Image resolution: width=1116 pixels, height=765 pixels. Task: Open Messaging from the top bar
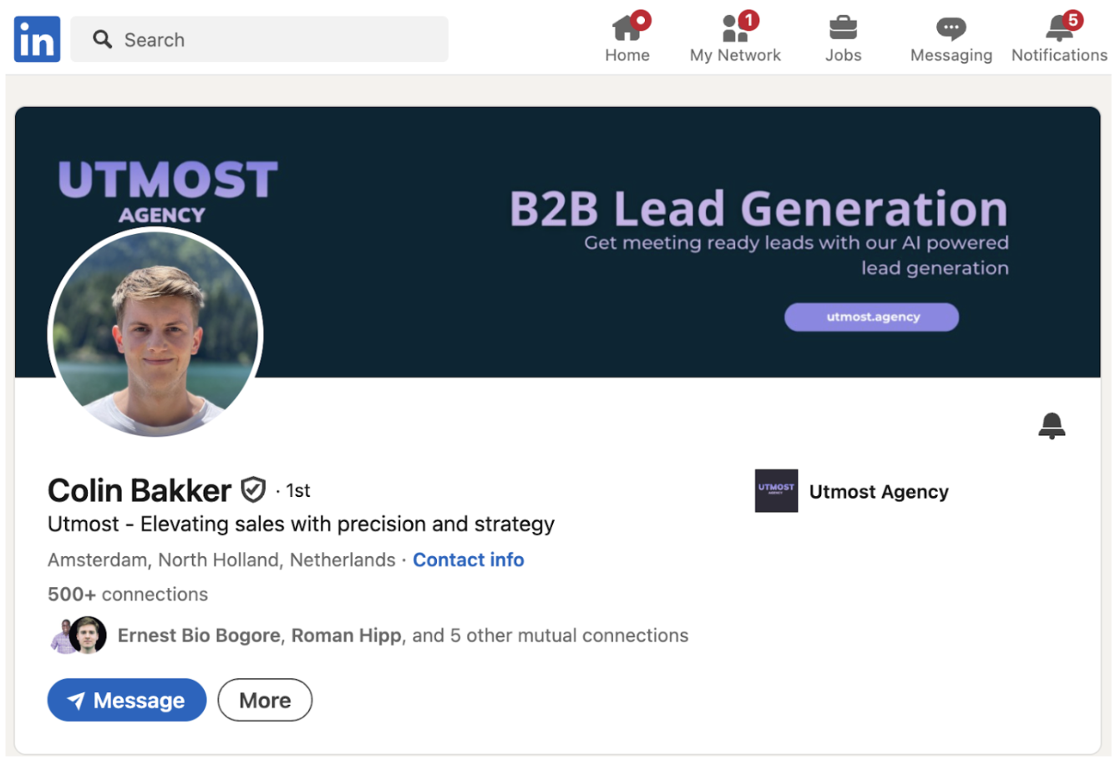pyautogui.click(x=951, y=38)
